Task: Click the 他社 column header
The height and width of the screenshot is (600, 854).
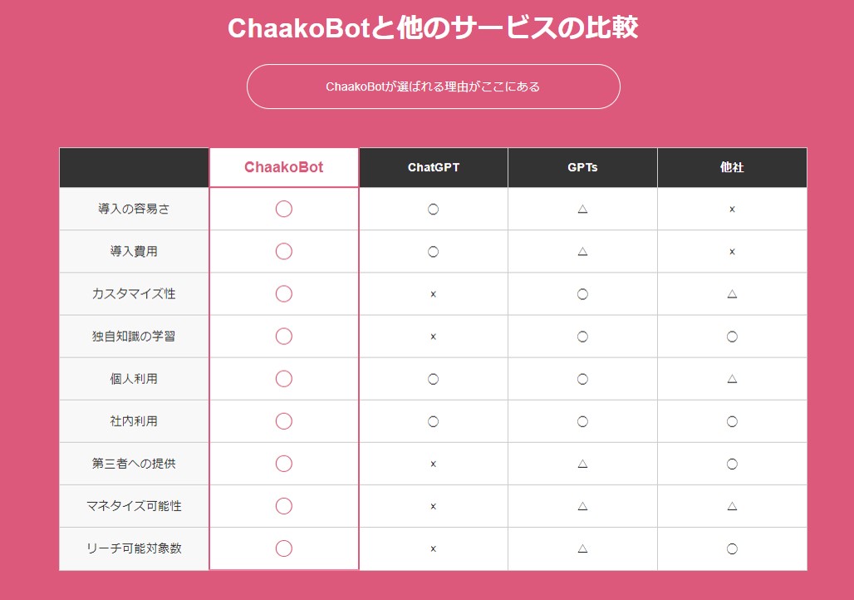Action: (x=732, y=167)
